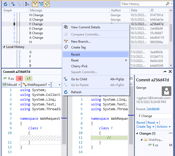Screen dimensions: 175x156
Task: Open parent commit 2efd6b96 link
Action: (153, 109)
